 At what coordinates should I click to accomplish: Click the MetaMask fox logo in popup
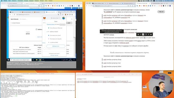pyautogui.click(x=44, y=18)
